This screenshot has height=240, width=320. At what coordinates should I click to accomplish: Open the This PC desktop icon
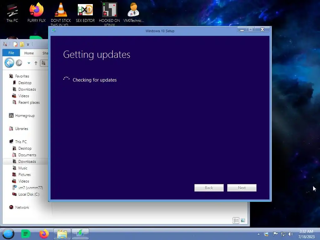[12, 12]
